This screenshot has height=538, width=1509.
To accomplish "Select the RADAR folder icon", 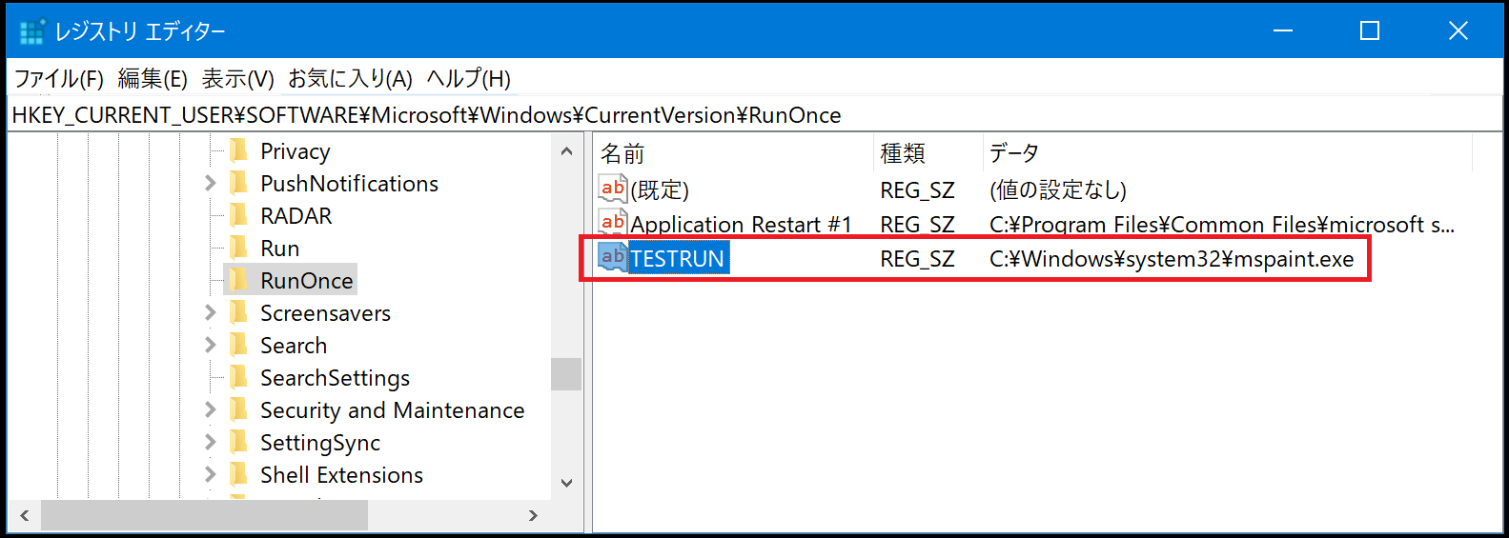I will [x=239, y=215].
